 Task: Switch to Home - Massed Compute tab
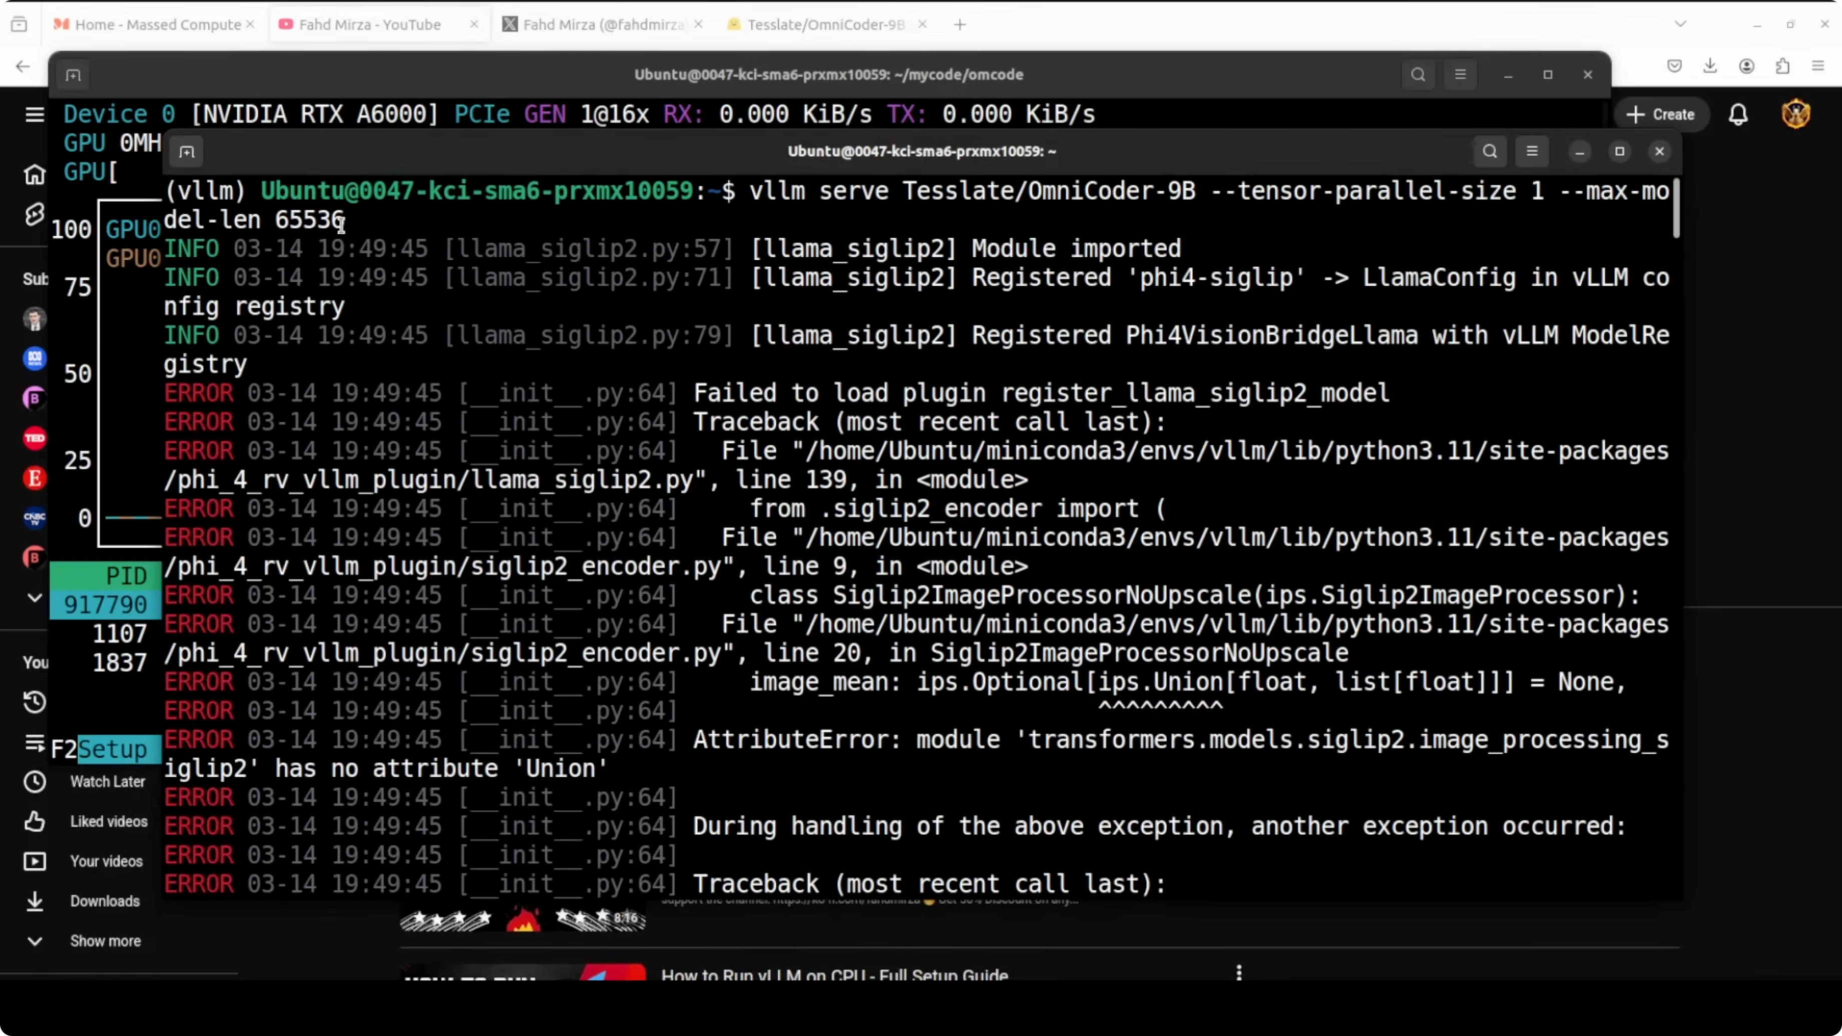154,25
